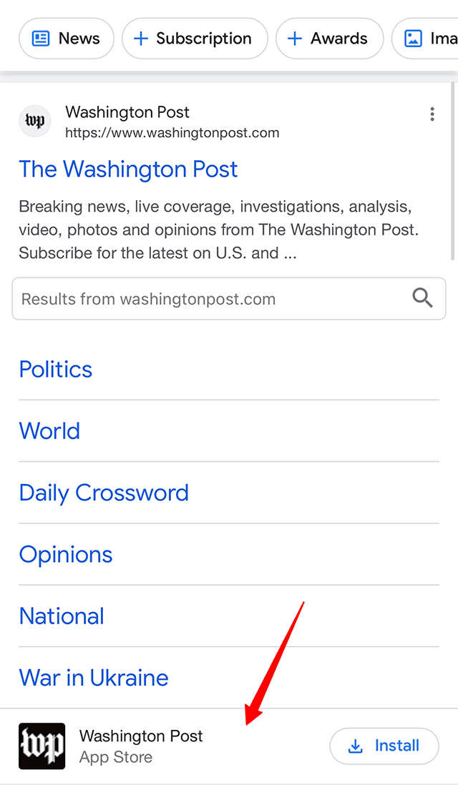
Task: Visit the War in Ukraine sitelink
Action: coord(94,678)
